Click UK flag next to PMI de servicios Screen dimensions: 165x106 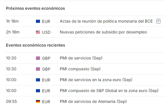[x=38, y=58]
